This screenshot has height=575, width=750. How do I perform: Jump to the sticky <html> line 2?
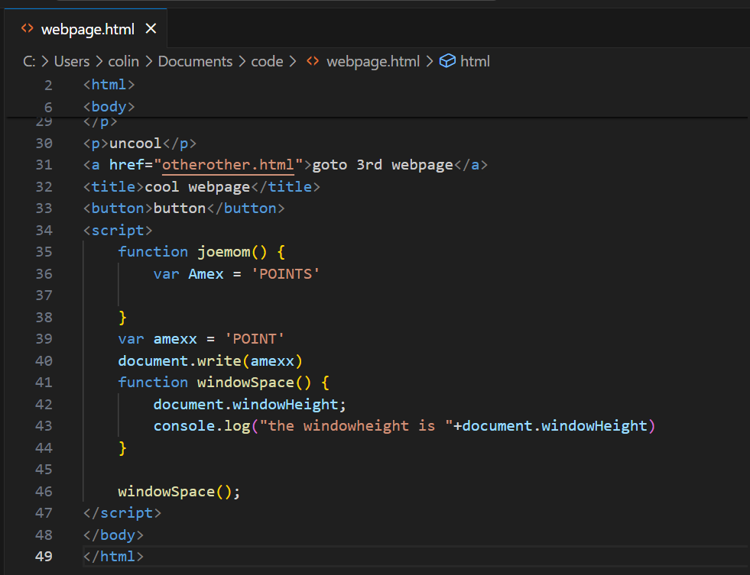point(109,85)
